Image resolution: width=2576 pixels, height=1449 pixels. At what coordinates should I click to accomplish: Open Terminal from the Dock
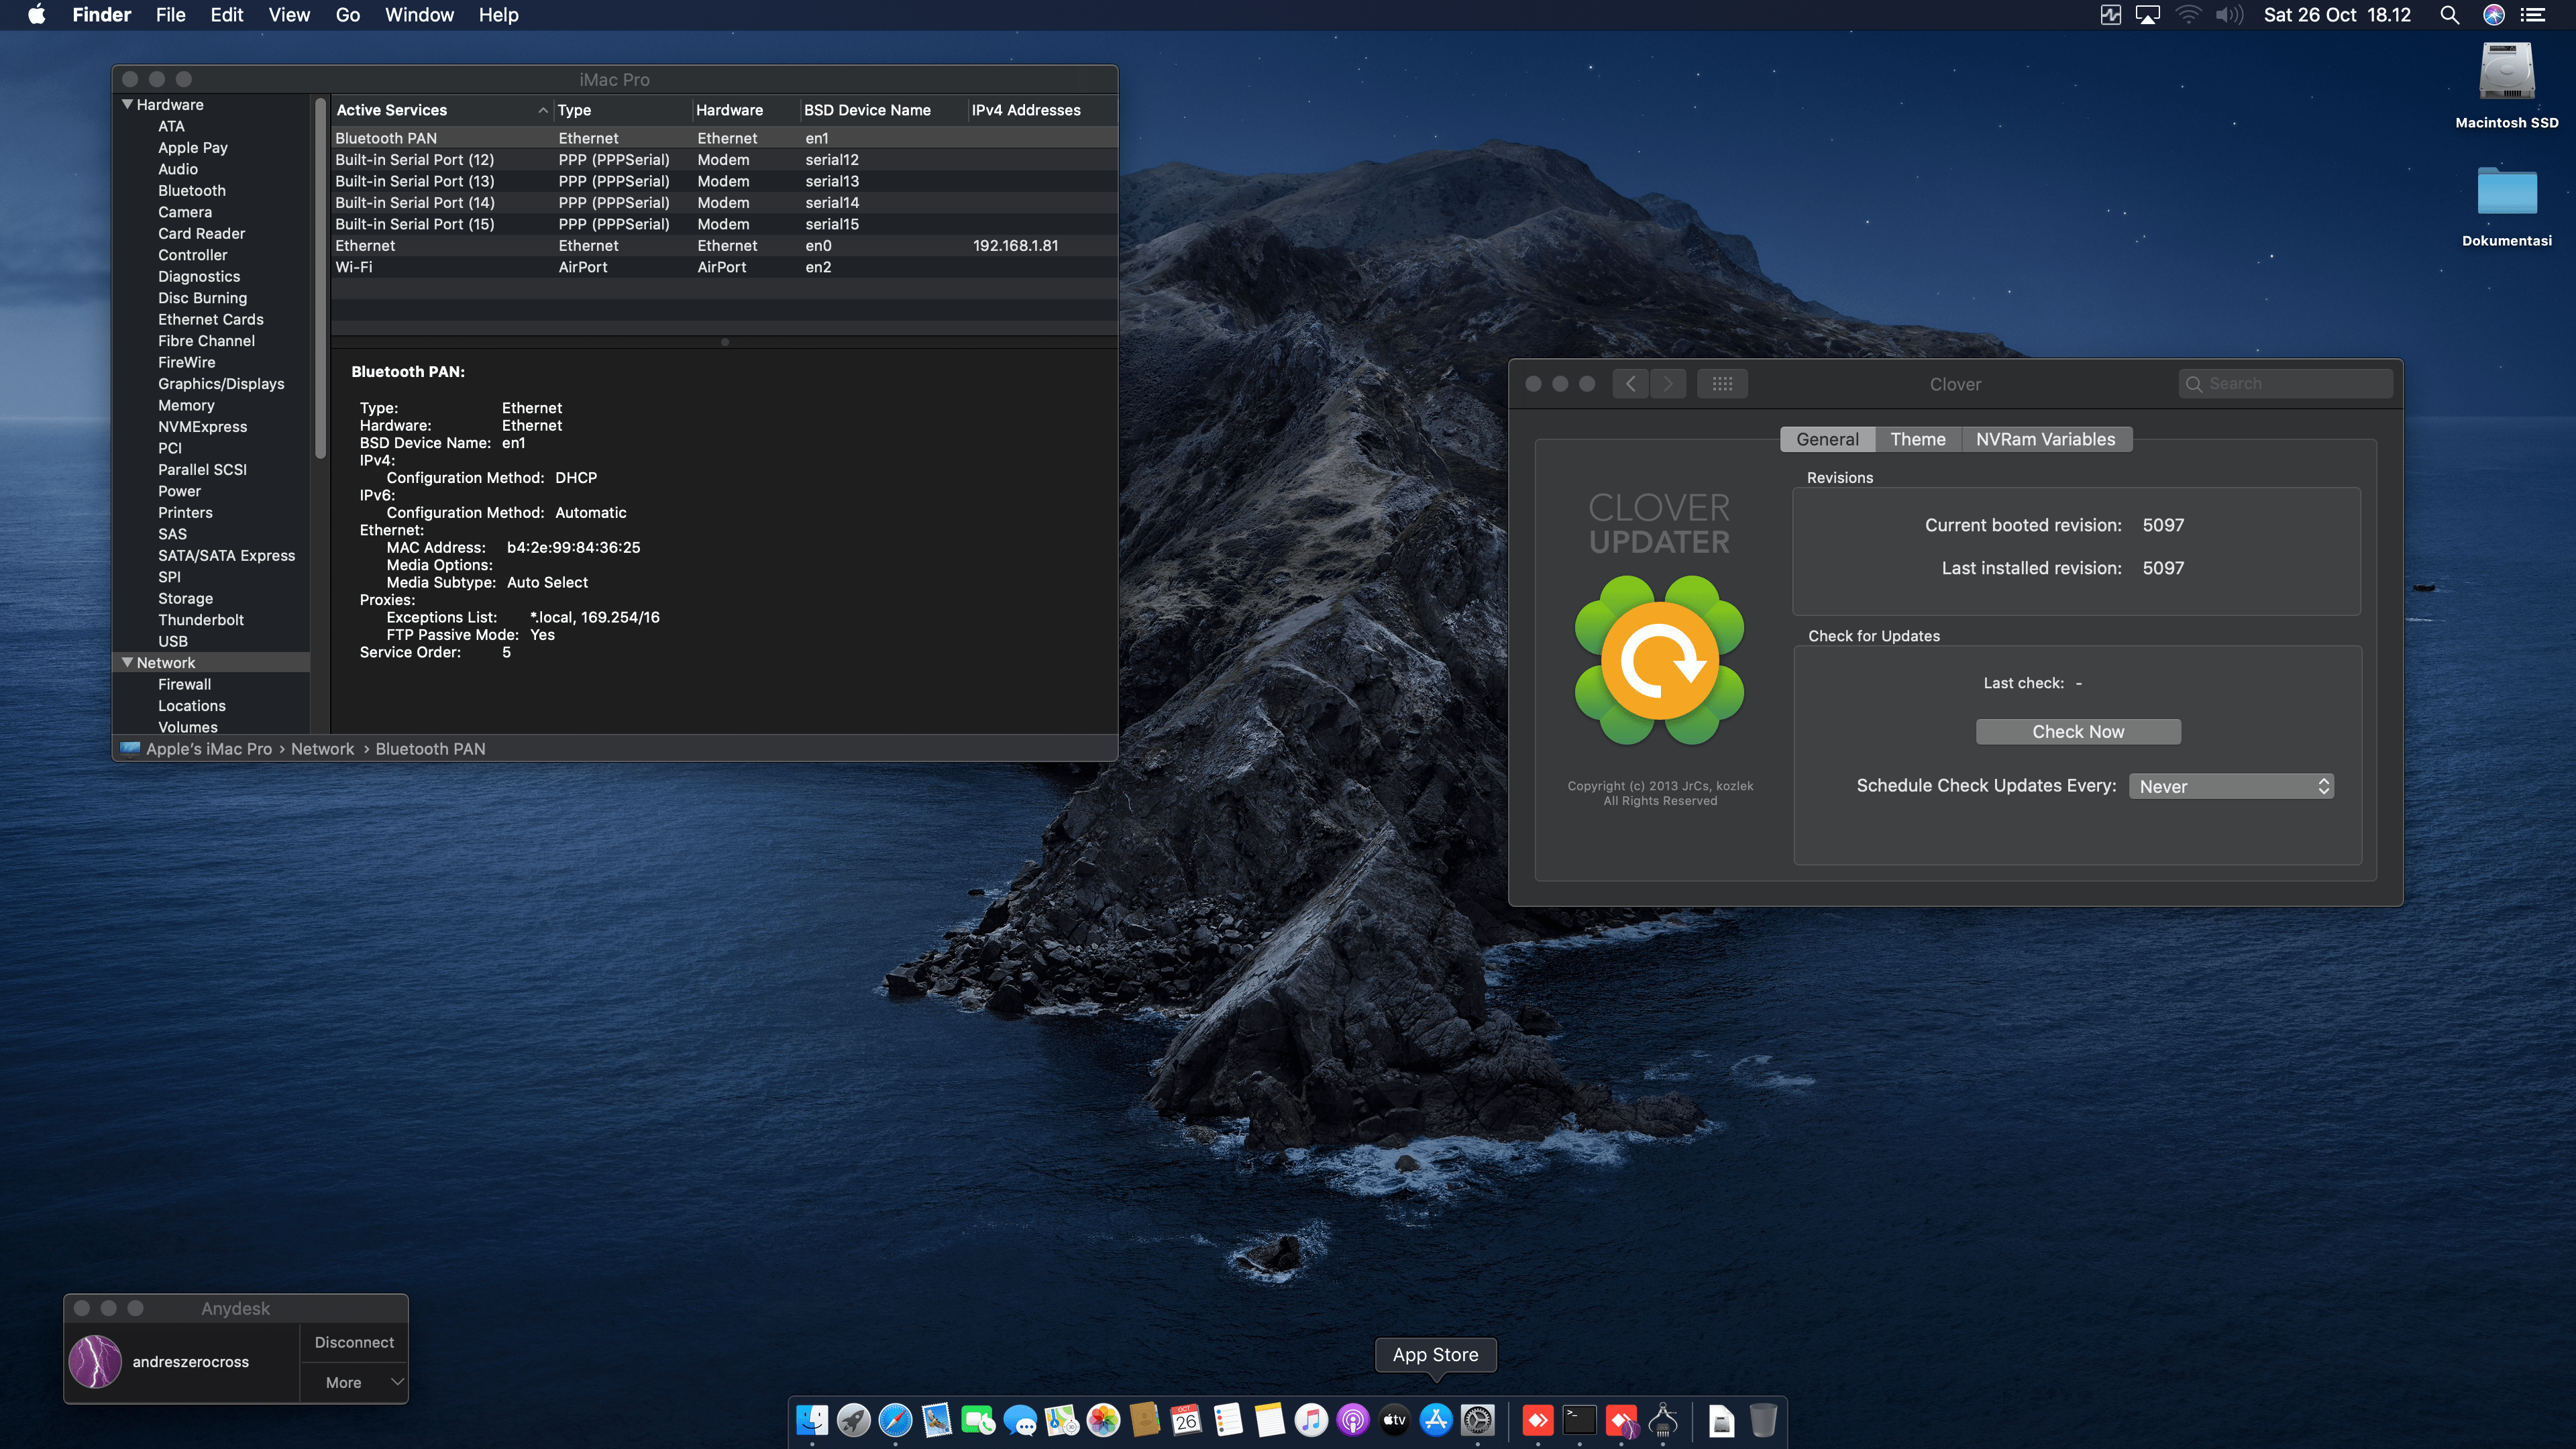pyautogui.click(x=1579, y=1420)
